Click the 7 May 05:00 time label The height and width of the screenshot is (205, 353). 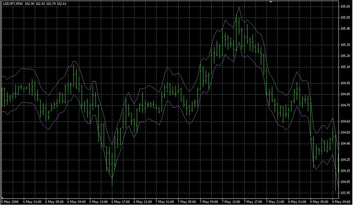point(187,202)
